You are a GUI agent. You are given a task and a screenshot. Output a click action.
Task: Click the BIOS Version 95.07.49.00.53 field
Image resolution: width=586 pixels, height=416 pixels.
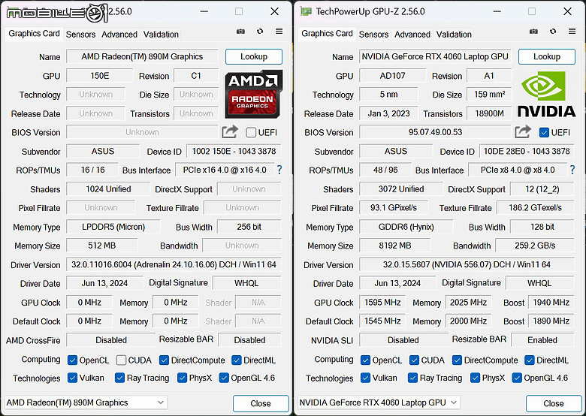coord(435,132)
